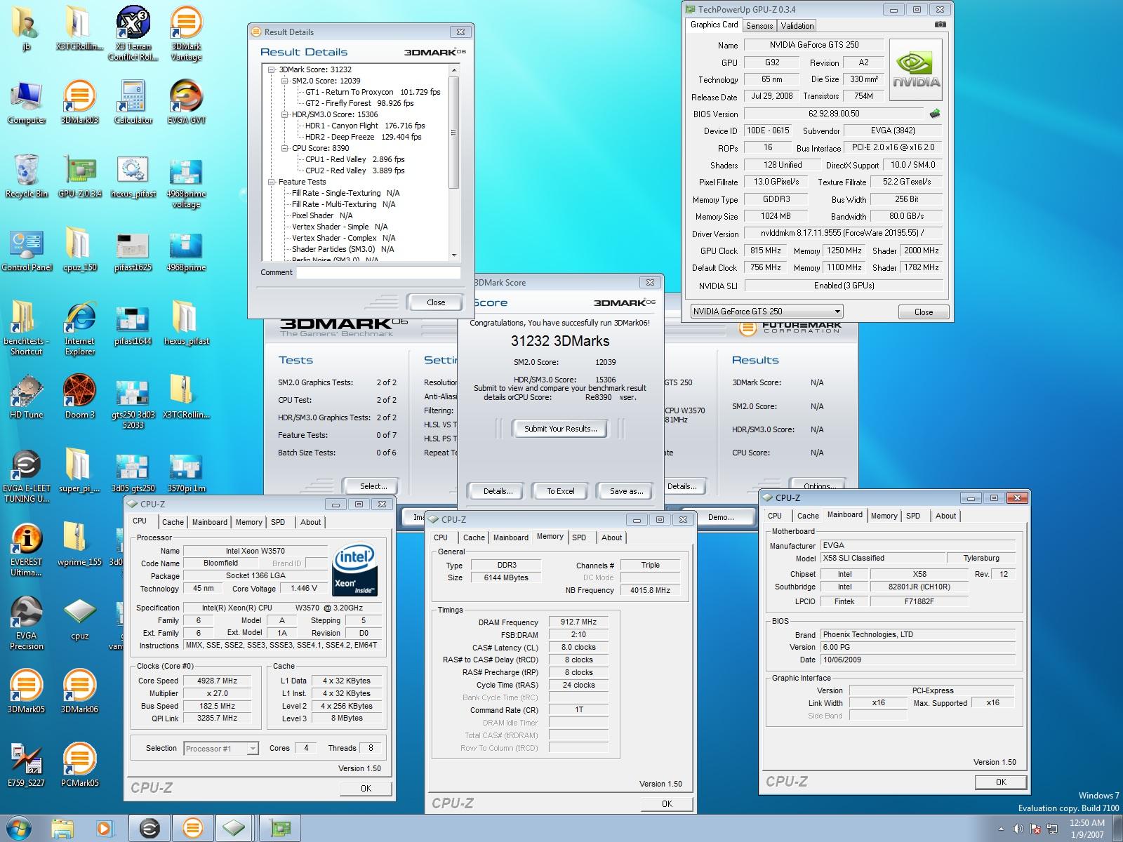This screenshot has height=842, width=1123.
Task: Select the 3DMark03 desktop icon
Action: [x=79, y=102]
